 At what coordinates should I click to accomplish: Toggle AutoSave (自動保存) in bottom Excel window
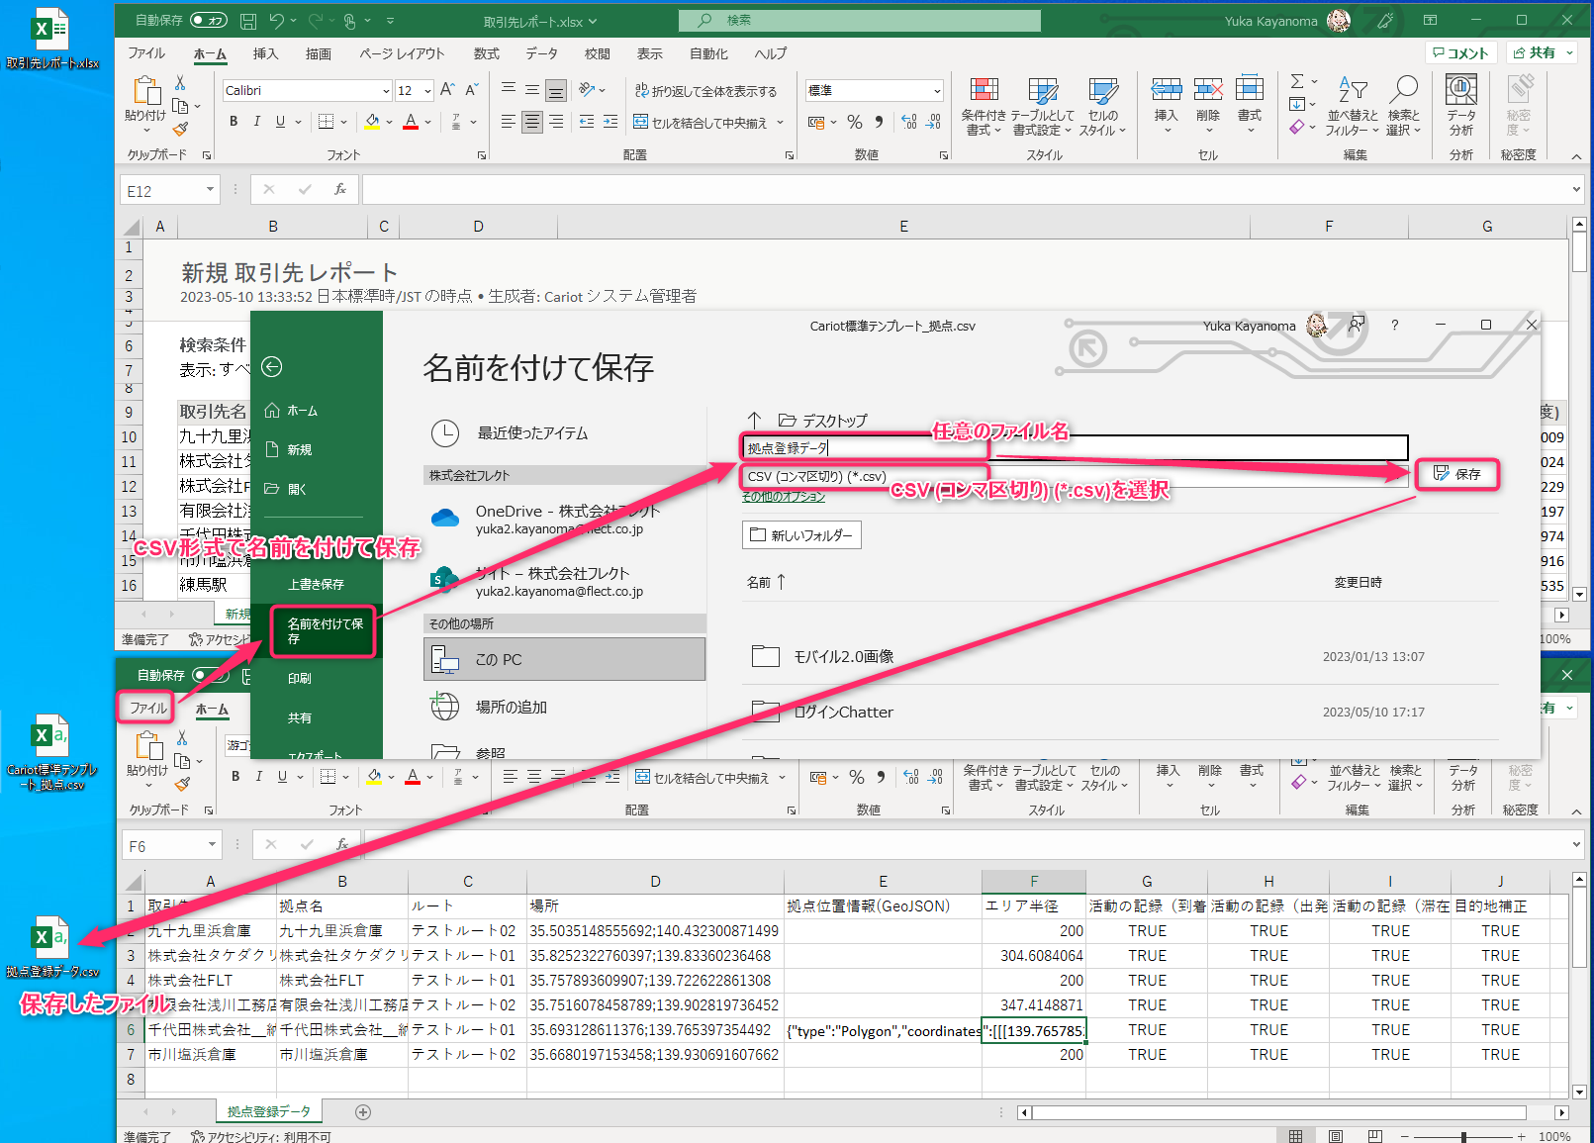click(x=211, y=675)
